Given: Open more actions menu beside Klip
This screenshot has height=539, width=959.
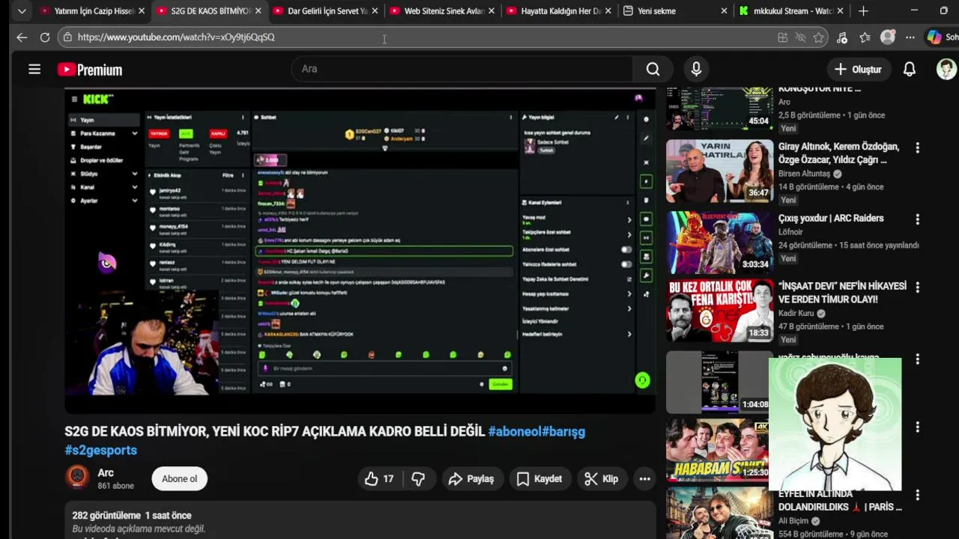Looking at the screenshot, I should [x=644, y=479].
